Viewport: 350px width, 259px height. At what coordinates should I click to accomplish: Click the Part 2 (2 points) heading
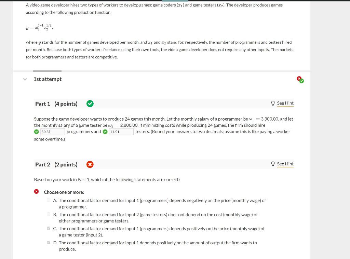pyautogui.click(x=56, y=164)
